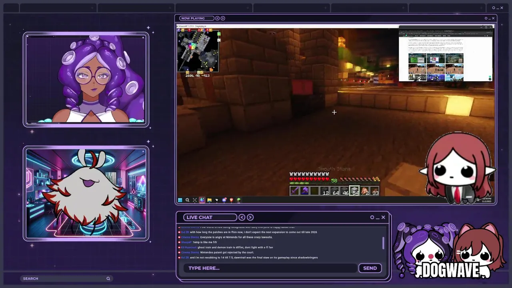Viewport: 512px width, 288px height.
Task: Click the Minecraft minimap
Action: (x=198, y=50)
